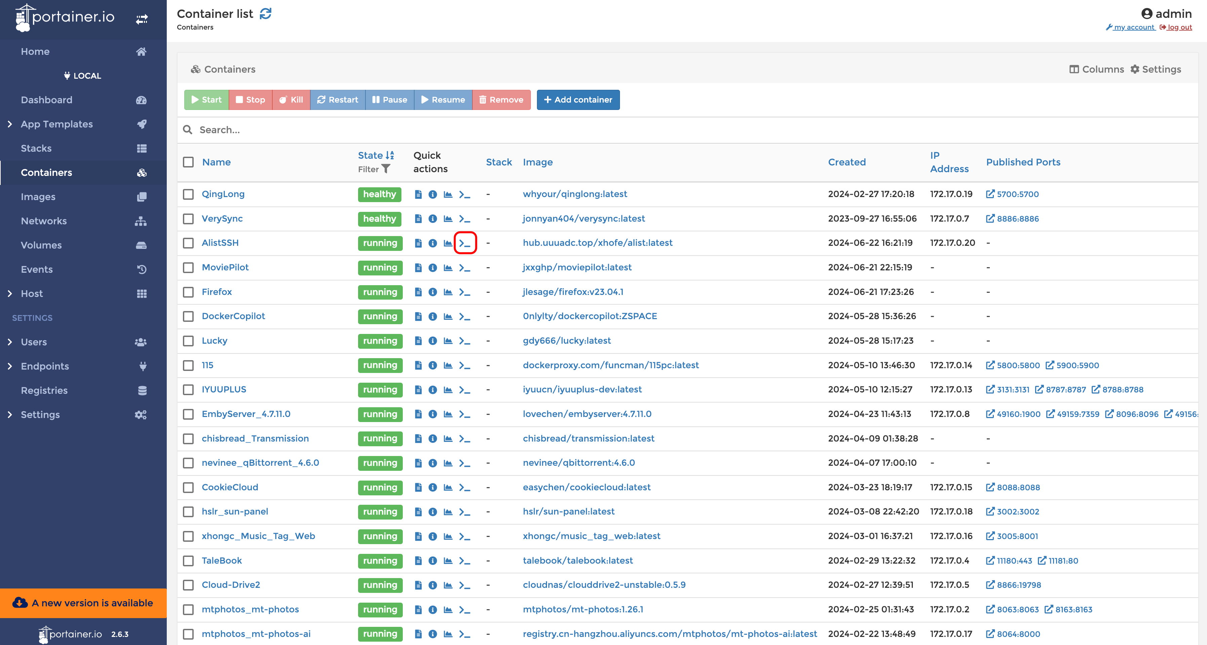1207x645 pixels.
Task: Click the Pause button
Action: 389,100
